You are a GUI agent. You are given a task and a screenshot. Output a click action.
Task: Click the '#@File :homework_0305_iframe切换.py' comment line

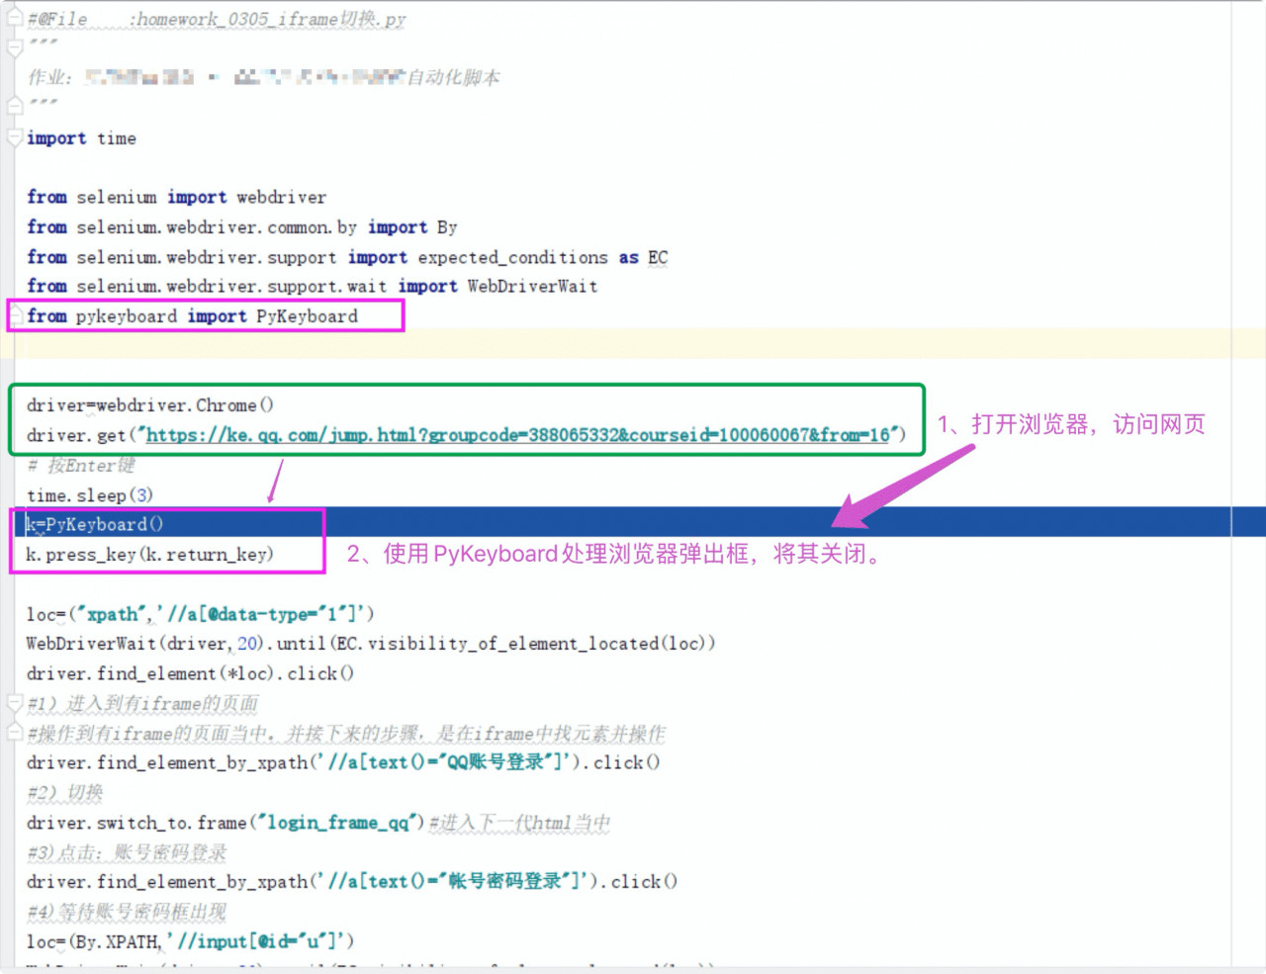217,19
